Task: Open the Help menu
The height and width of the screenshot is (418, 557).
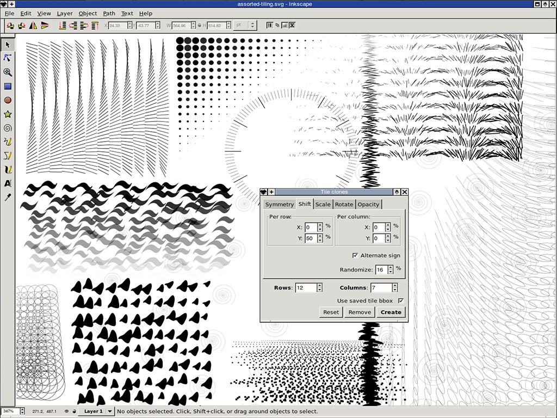Action: 146,14
